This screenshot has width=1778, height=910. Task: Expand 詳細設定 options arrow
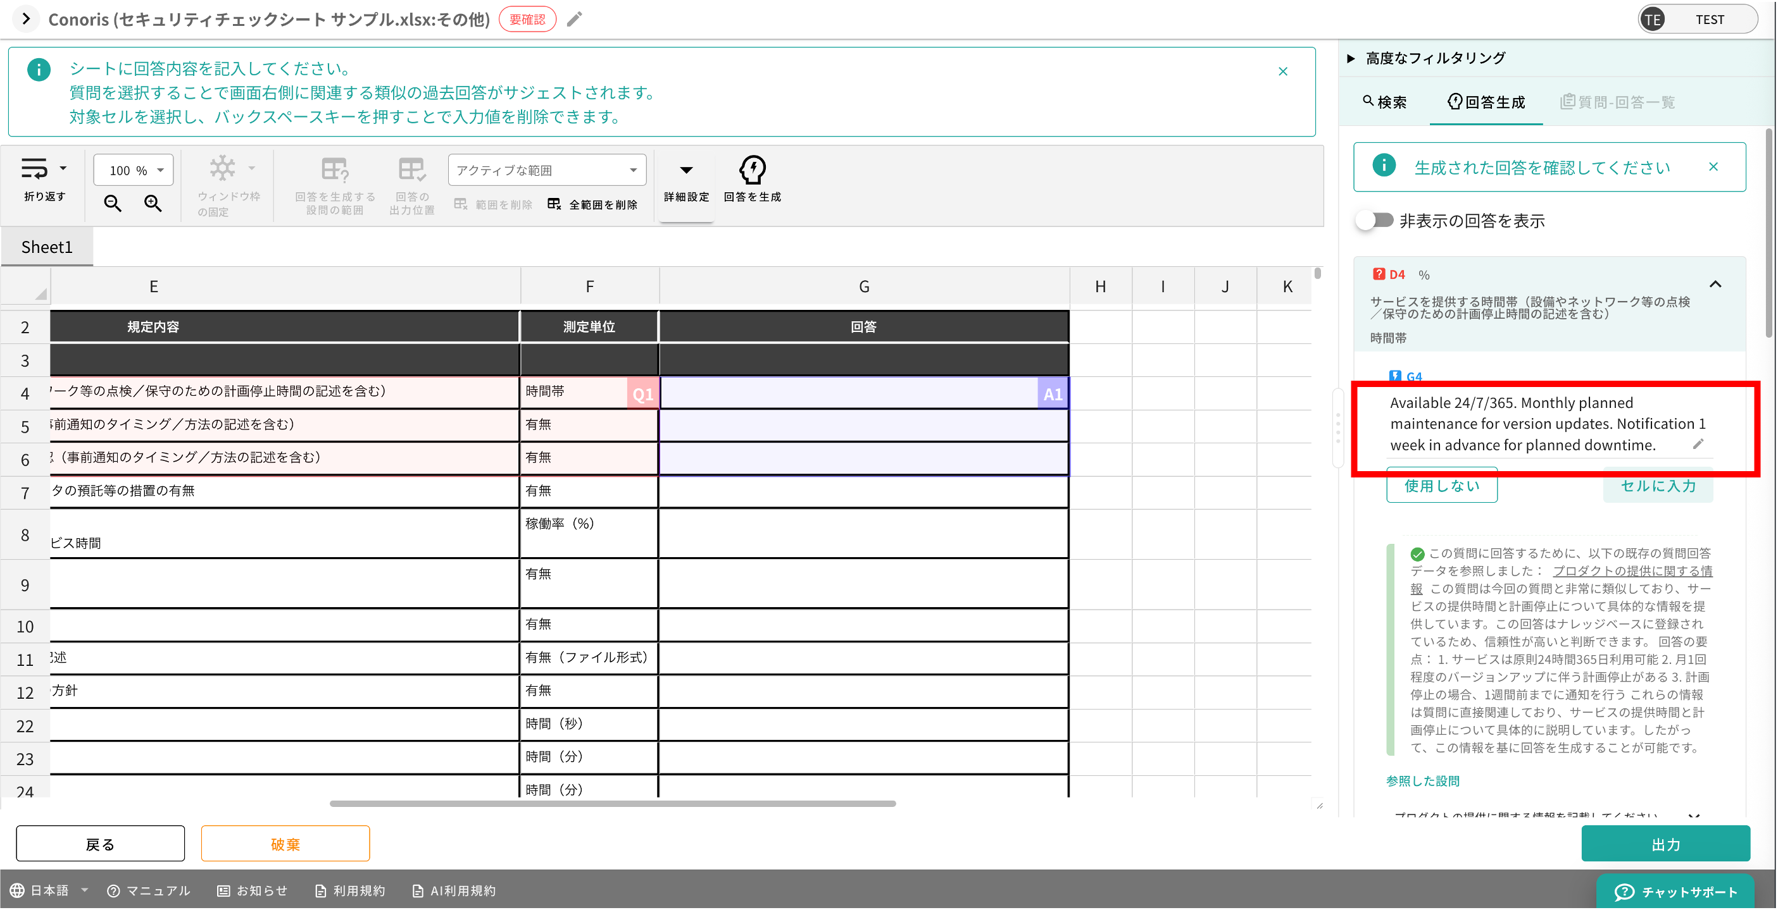686,170
